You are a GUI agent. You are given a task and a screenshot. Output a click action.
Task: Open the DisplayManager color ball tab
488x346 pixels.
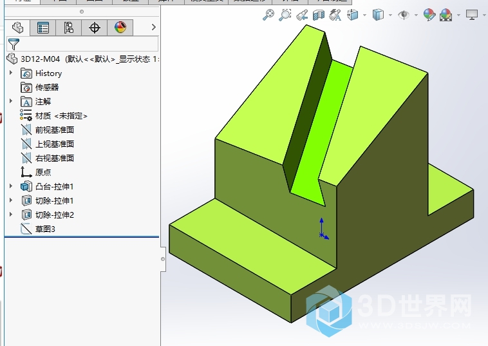[120, 27]
